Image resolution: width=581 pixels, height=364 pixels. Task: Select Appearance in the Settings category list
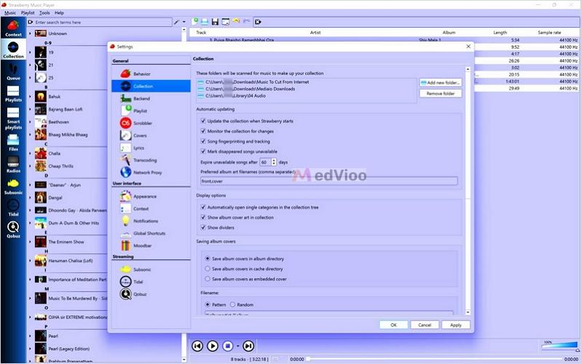click(x=151, y=197)
